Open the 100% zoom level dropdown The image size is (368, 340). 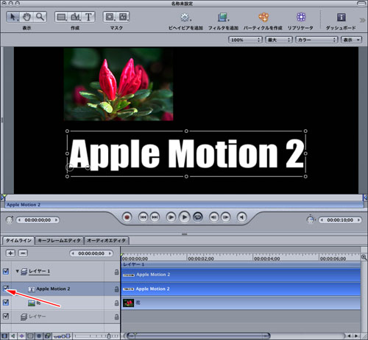pyautogui.click(x=245, y=40)
